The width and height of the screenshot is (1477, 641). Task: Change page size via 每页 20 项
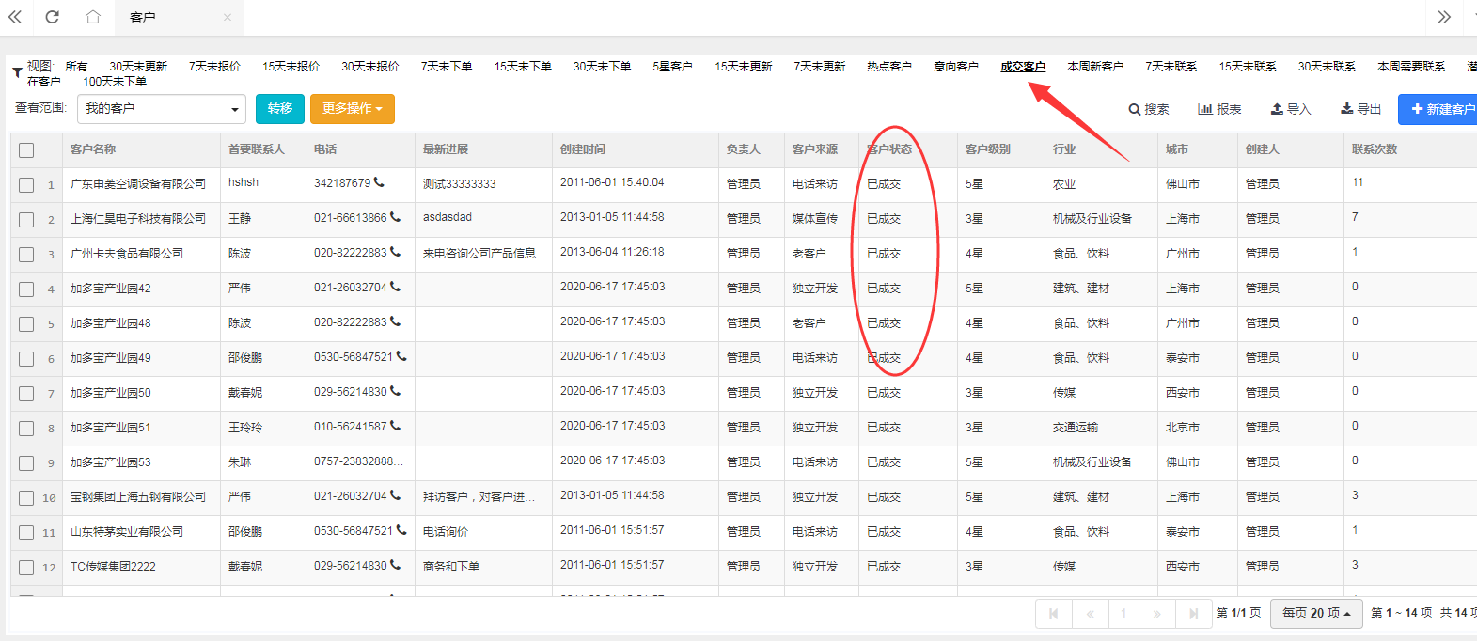click(1316, 613)
